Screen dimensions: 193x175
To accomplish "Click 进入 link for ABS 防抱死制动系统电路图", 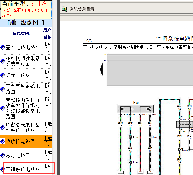I will (x=48, y=61).
